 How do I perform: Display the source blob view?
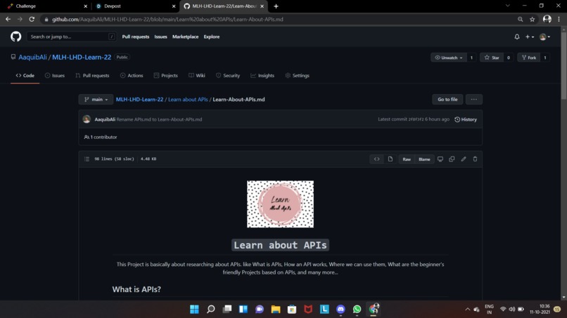click(377, 159)
